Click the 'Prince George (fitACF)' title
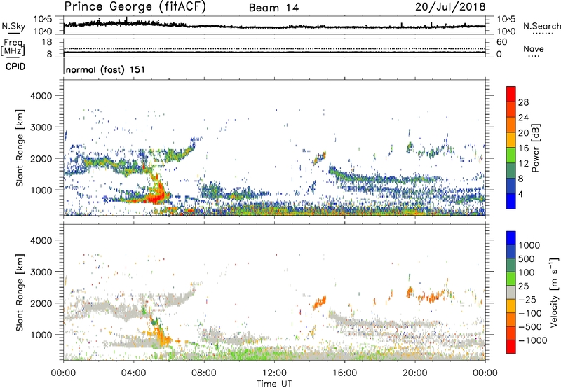This screenshot has width=561, height=388. pyautogui.click(x=135, y=7)
